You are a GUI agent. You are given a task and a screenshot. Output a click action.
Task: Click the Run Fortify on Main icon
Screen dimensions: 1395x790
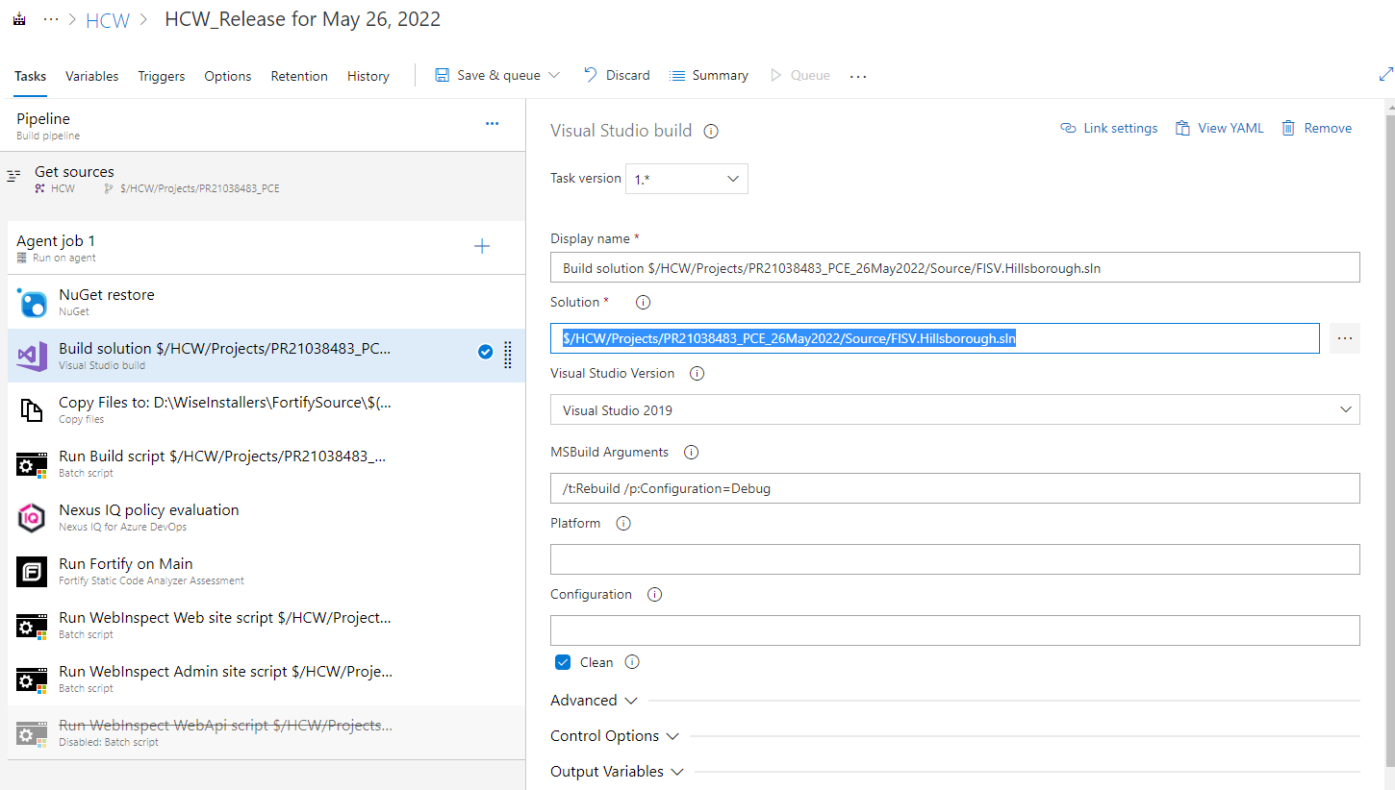[x=32, y=572]
